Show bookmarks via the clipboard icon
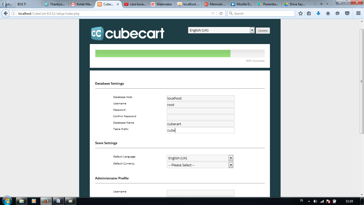 point(309,13)
